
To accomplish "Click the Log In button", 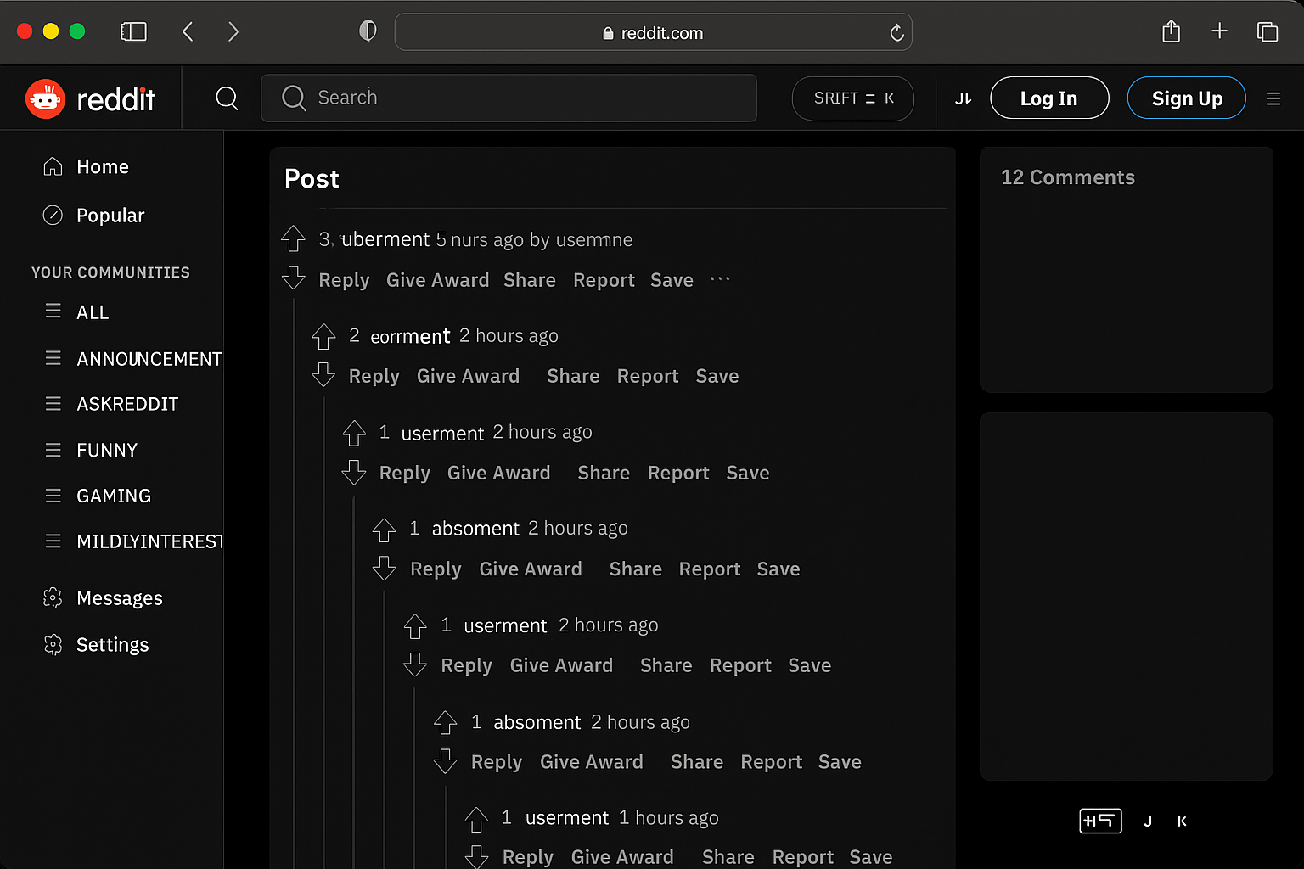I will (x=1049, y=98).
